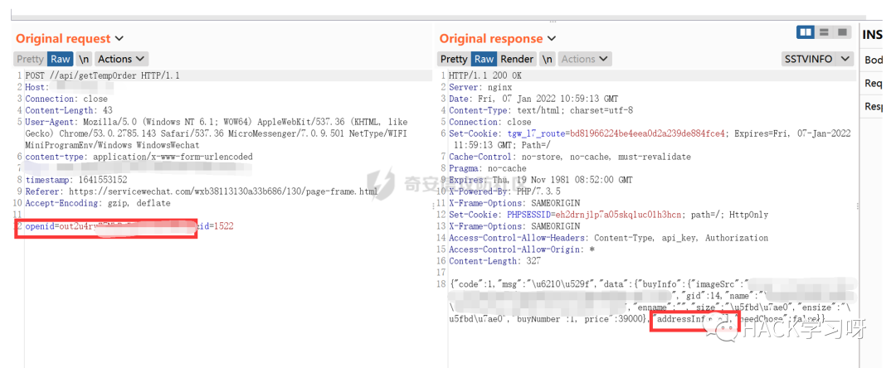Viewport: 896px width, 368px height.
Task: Open the arrow beside SSTVINFO
Action: [x=845, y=59]
